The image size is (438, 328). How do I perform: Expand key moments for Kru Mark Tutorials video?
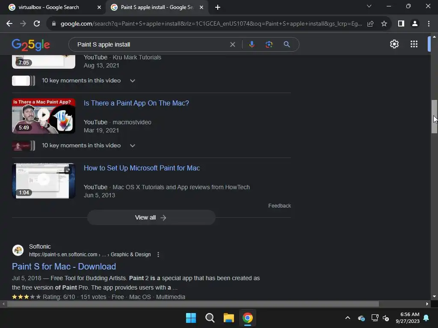pyautogui.click(x=133, y=81)
